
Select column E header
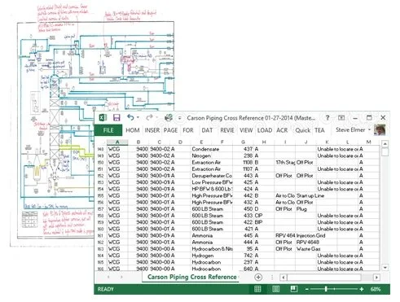point(201,142)
